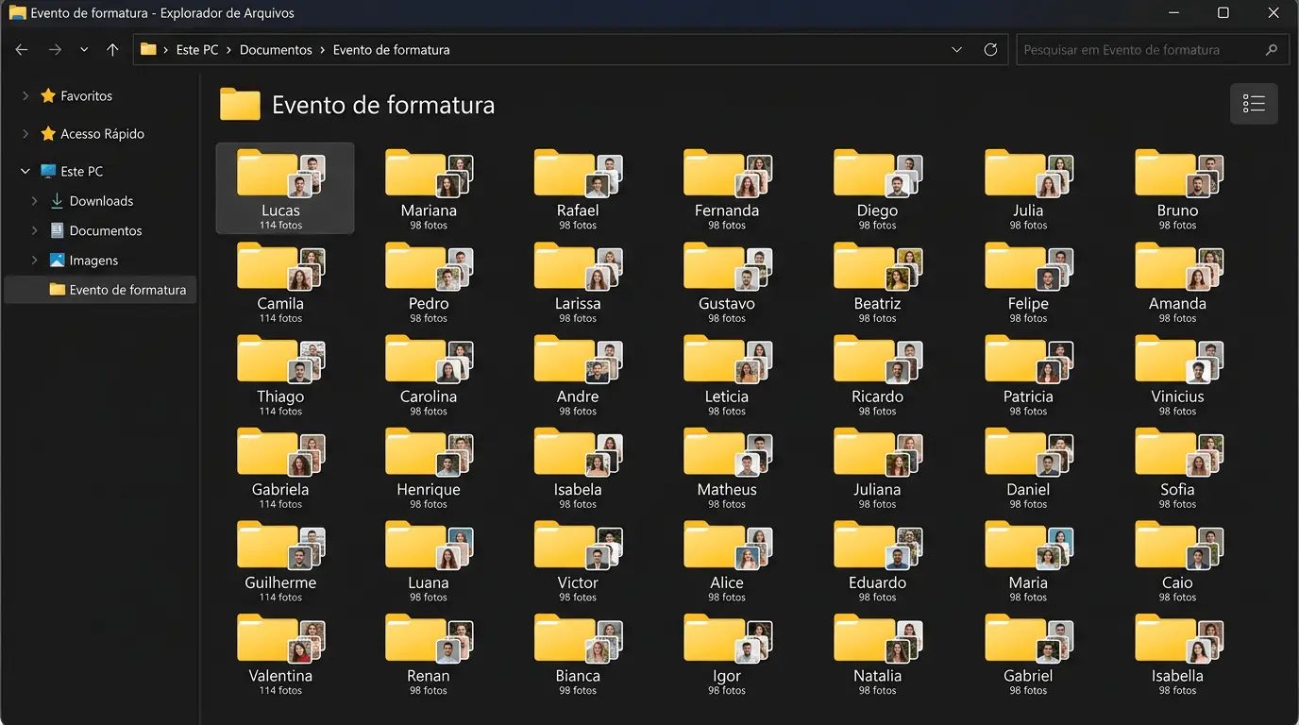Open the Mariana folder icon
This screenshot has width=1299, height=725.
(x=429, y=174)
